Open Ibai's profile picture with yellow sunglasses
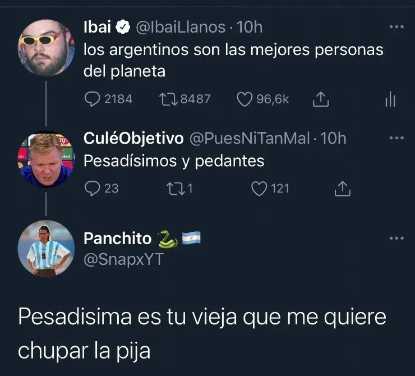This screenshot has height=376, width=415. point(46,48)
